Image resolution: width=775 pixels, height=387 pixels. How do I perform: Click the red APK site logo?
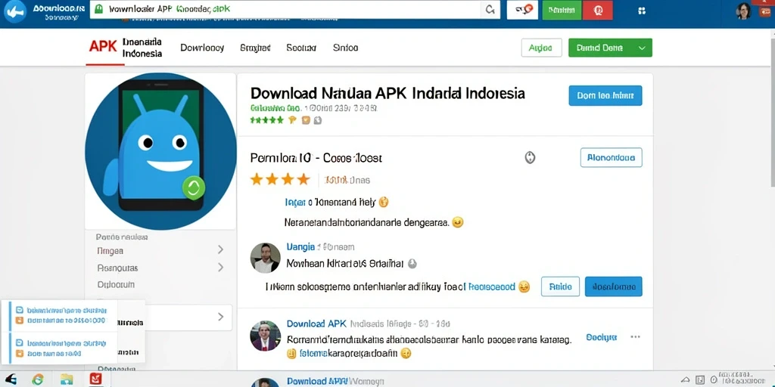103,46
